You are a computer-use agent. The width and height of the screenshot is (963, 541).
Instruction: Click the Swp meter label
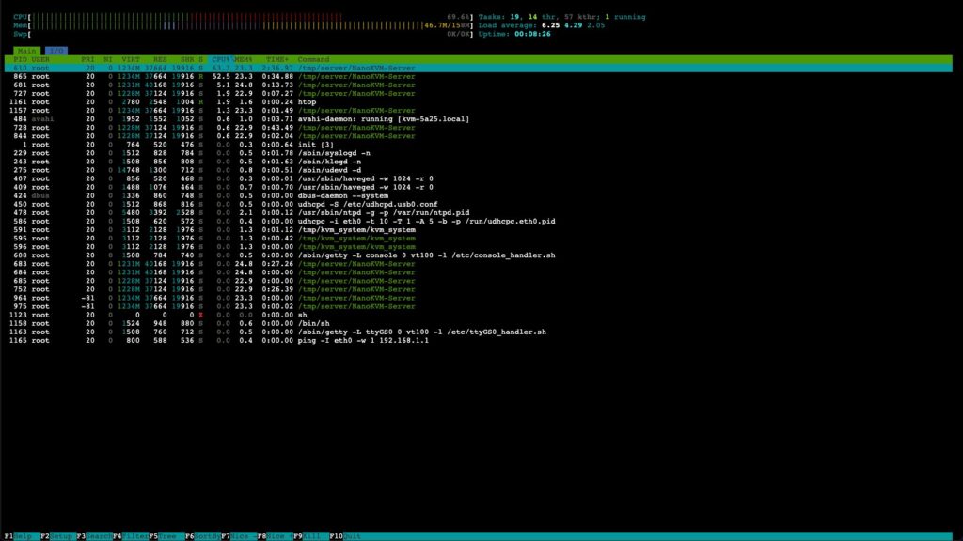21,35
